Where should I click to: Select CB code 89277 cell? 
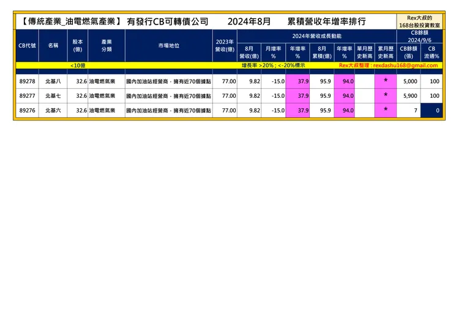click(x=27, y=96)
